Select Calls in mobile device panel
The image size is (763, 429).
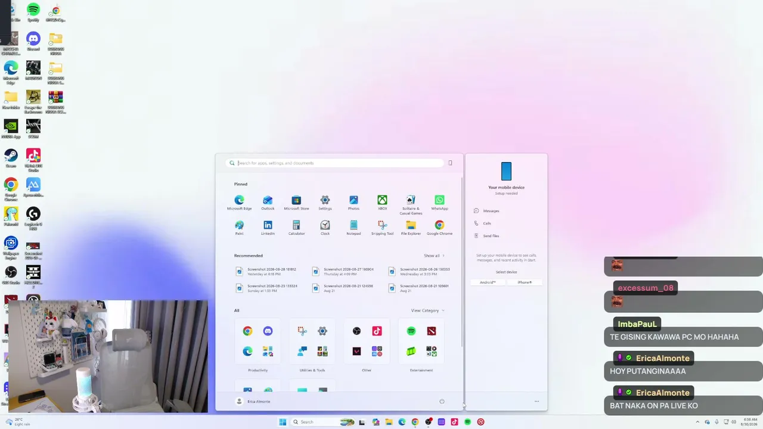point(482,223)
